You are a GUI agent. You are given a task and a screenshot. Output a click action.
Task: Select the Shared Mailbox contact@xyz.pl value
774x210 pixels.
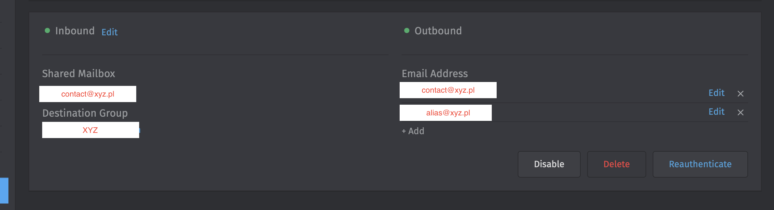point(88,94)
